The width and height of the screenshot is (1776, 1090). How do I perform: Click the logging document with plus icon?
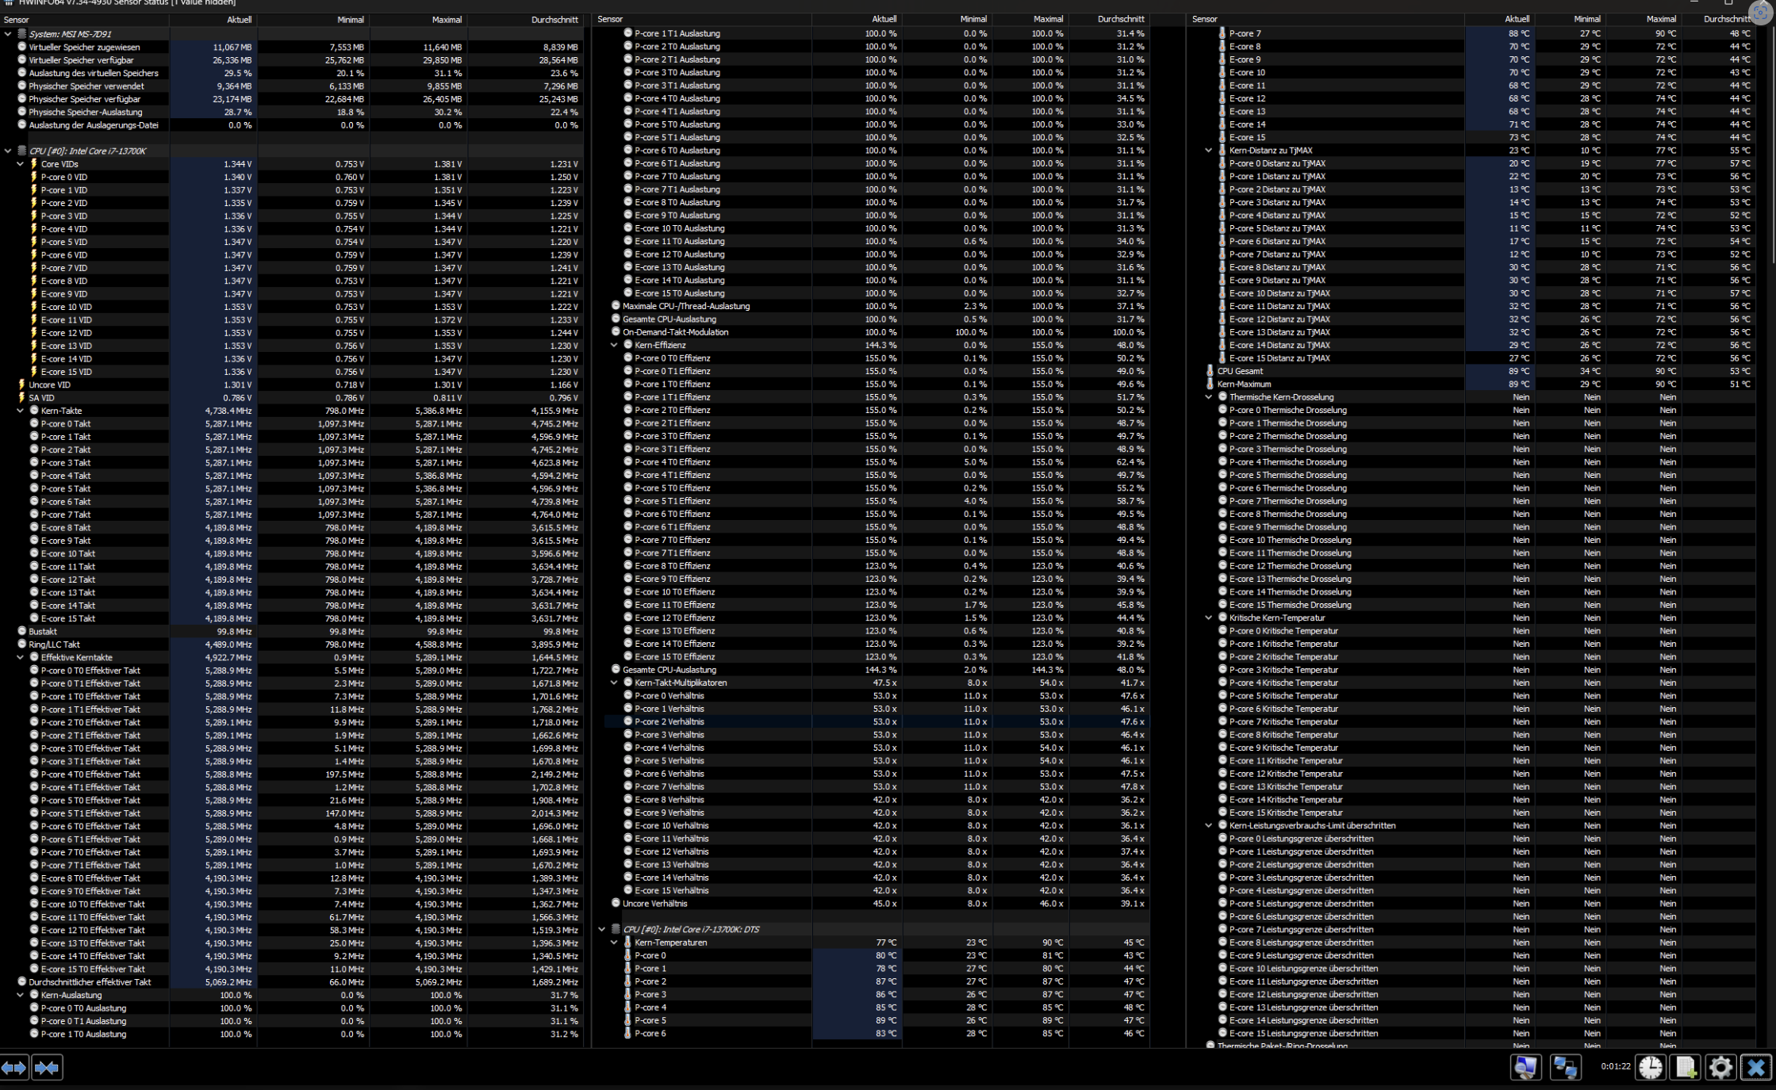(x=1686, y=1067)
